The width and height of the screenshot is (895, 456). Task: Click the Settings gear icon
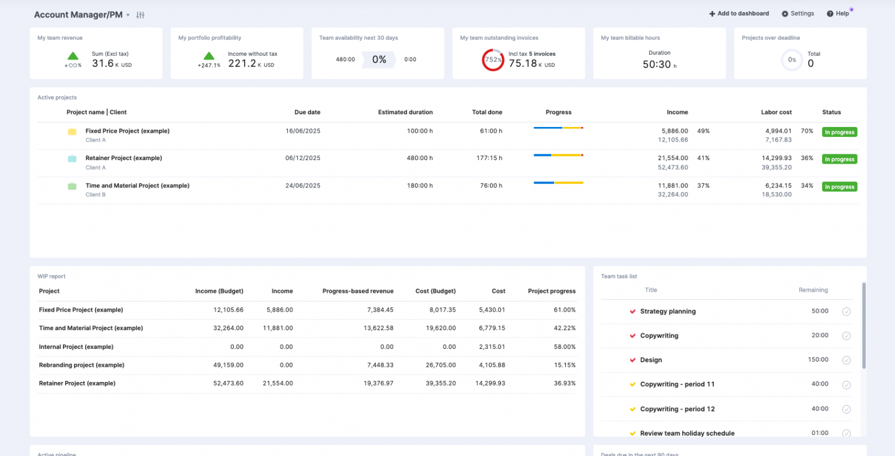pos(786,13)
